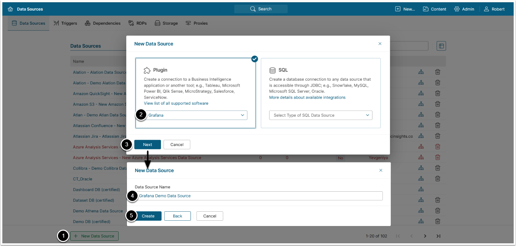Switch to the Triggers tab
This screenshot has height=246, width=516.
tap(65, 23)
